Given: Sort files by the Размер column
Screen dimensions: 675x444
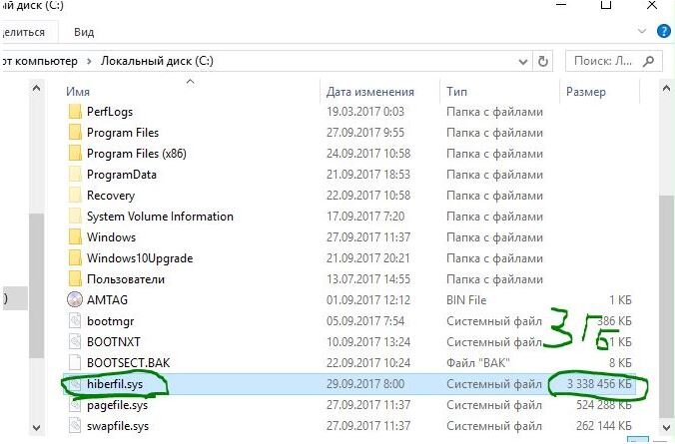Looking at the screenshot, I should pos(586,92).
